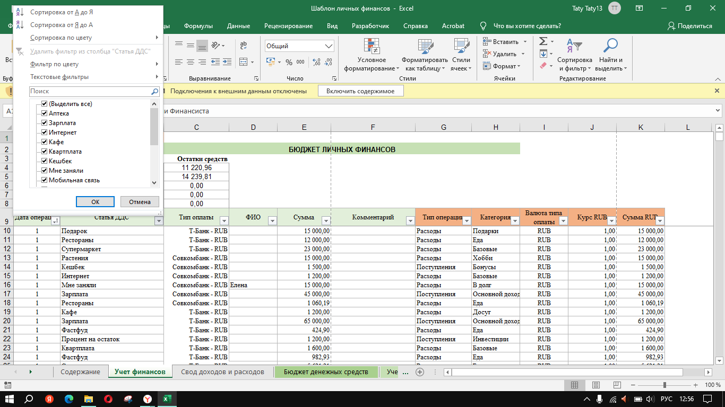Click Поделиться share button
725x407 pixels.
click(690, 26)
